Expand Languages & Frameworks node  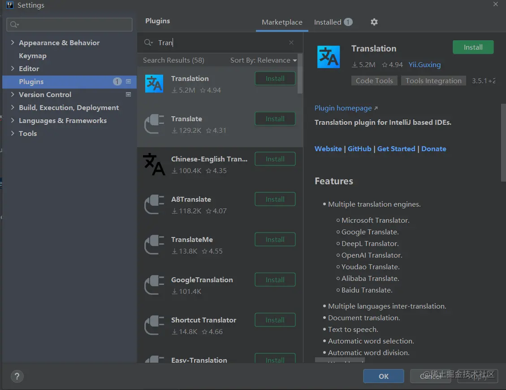[13, 120]
